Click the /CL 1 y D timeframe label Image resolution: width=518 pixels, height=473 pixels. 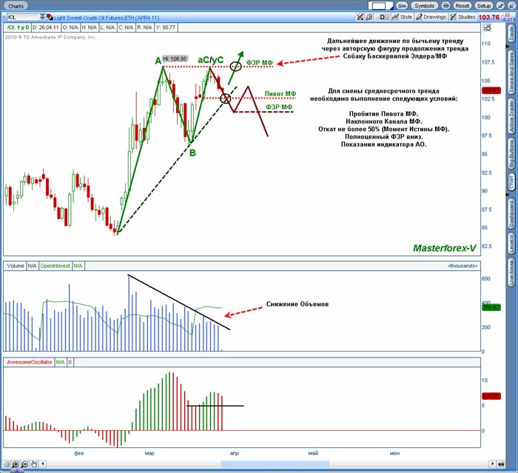(18, 27)
